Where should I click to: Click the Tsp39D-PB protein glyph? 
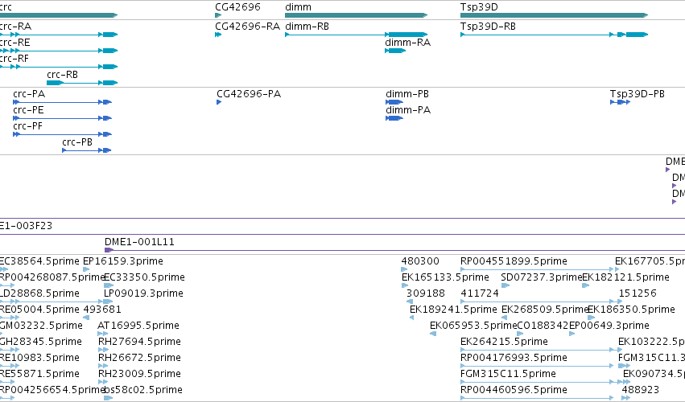pos(621,102)
